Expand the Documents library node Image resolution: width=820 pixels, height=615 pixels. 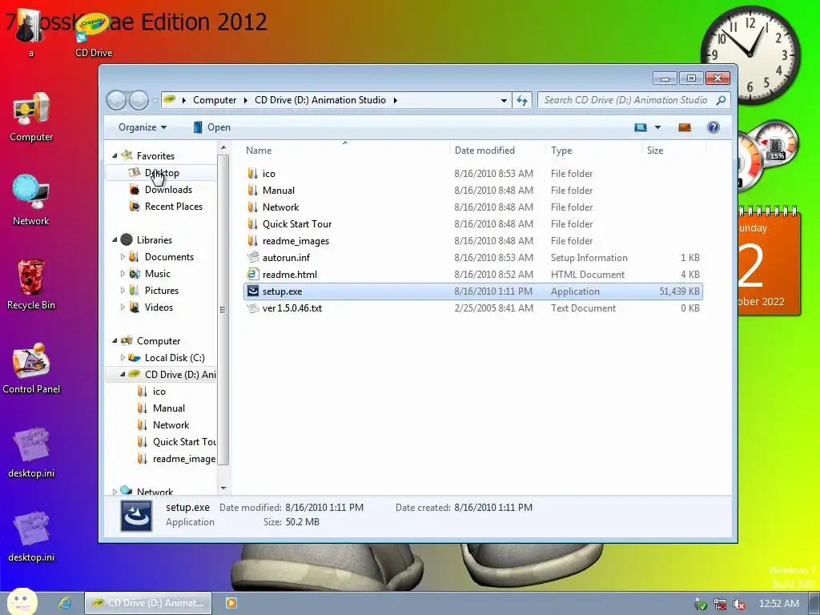pyautogui.click(x=123, y=257)
